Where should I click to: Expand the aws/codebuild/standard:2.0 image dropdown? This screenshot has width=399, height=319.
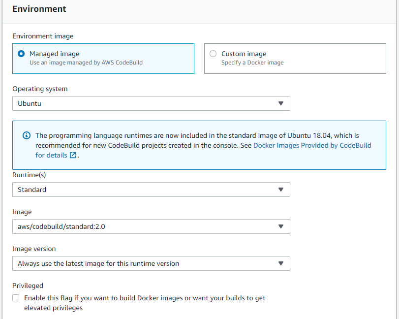point(151,226)
